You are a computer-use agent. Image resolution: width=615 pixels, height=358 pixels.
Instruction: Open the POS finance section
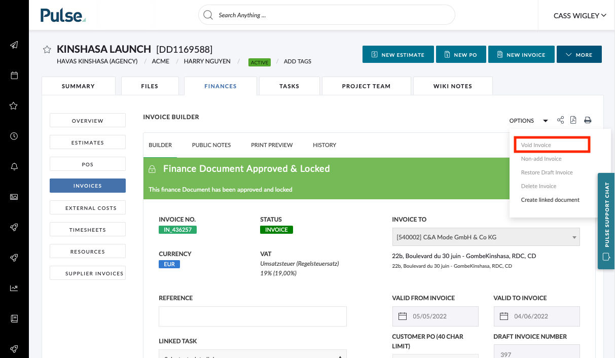pos(88,164)
